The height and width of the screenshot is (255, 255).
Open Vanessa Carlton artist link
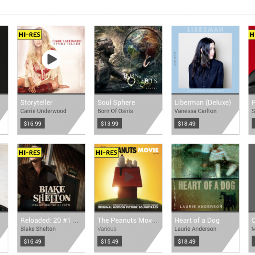195,111
